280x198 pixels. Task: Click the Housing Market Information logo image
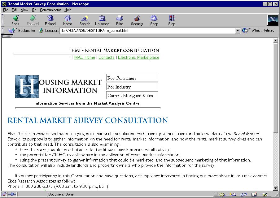(x=59, y=87)
